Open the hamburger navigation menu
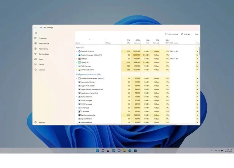 click(x=36, y=33)
